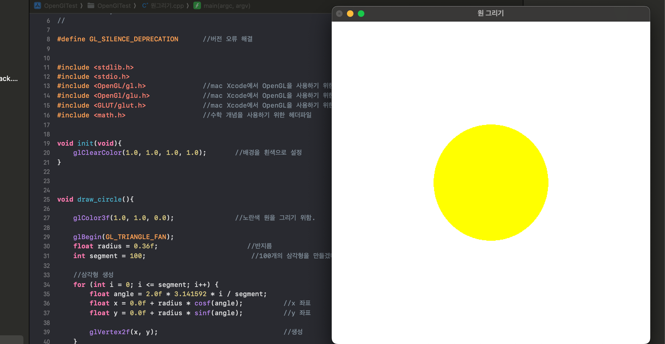
Task: Minimize the 원 그리기 window with yellow button
Action: pyautogui.click(x=350, y=14)
